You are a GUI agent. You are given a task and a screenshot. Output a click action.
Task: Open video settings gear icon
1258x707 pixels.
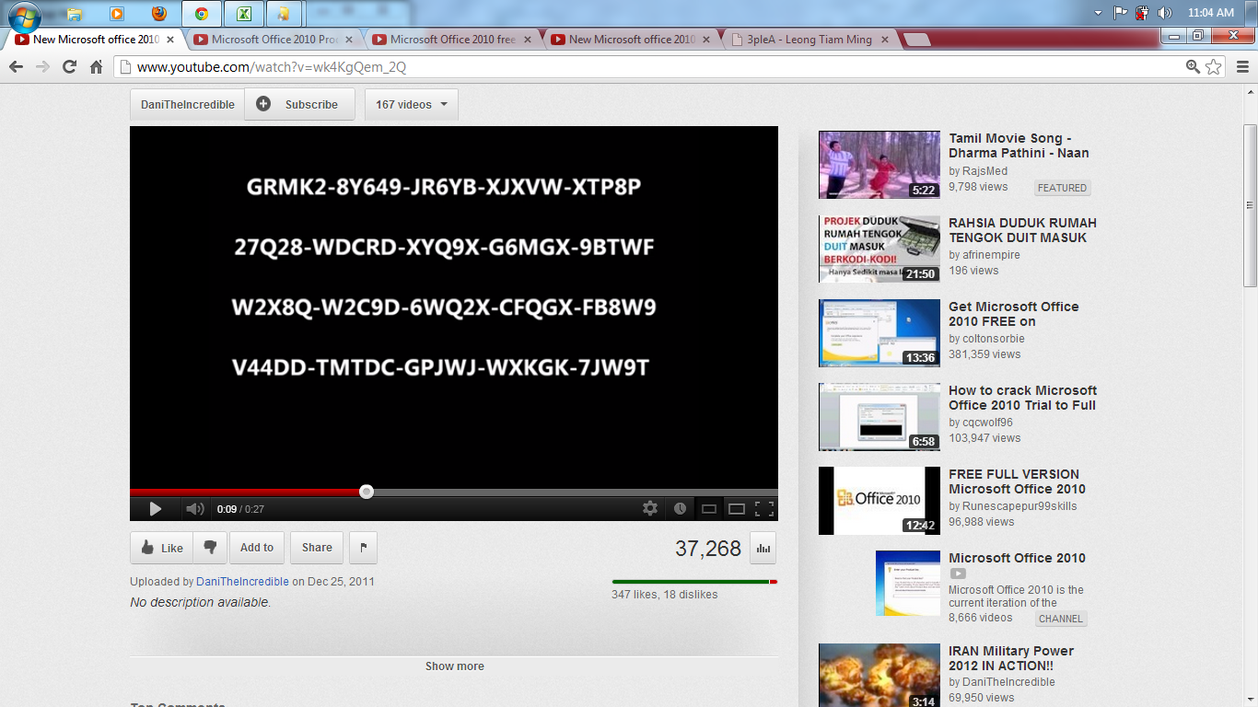650,508
